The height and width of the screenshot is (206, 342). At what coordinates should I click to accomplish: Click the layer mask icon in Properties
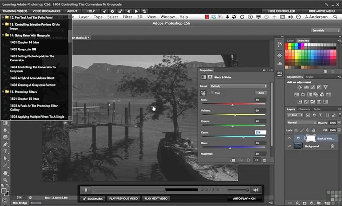[210, 77]
